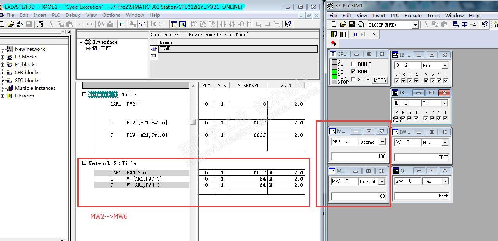Image resolution: width=498 pixels, height=241 pixels.
Task: Open Options menu in LAD/STL/FBD
Action: coord(111,15)
